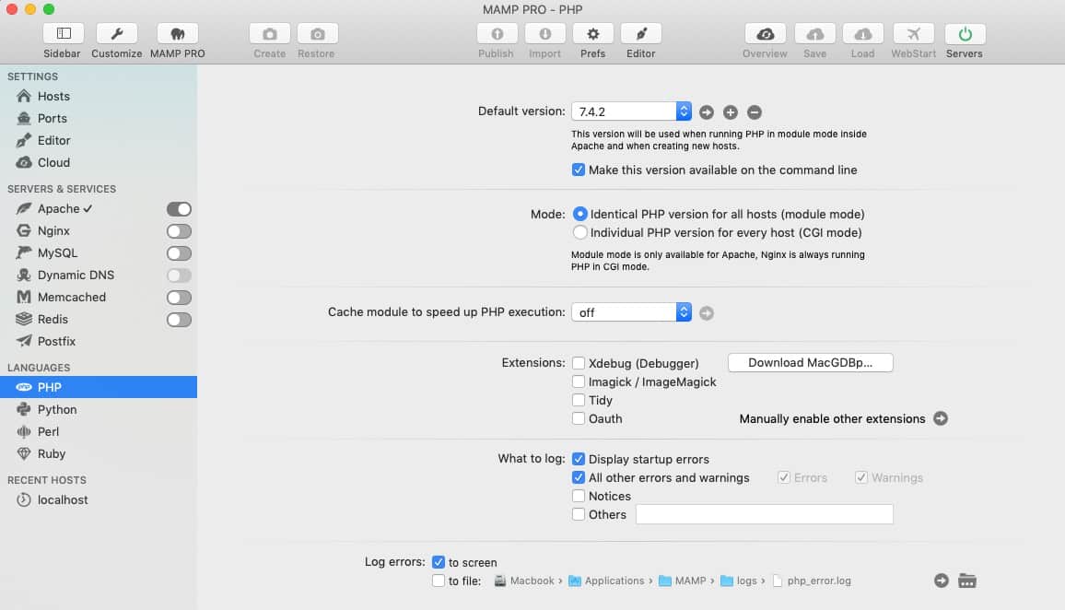The width and height of the screenshot is (1065, 610).
Task: Open the logs folder breadcrumb link
Action: [748, 581]
